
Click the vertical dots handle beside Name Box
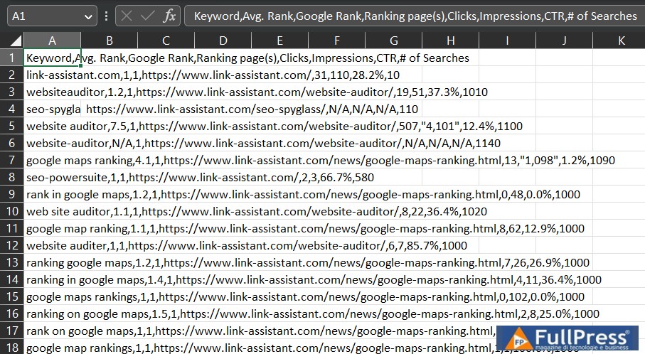[x=106, y=16]
